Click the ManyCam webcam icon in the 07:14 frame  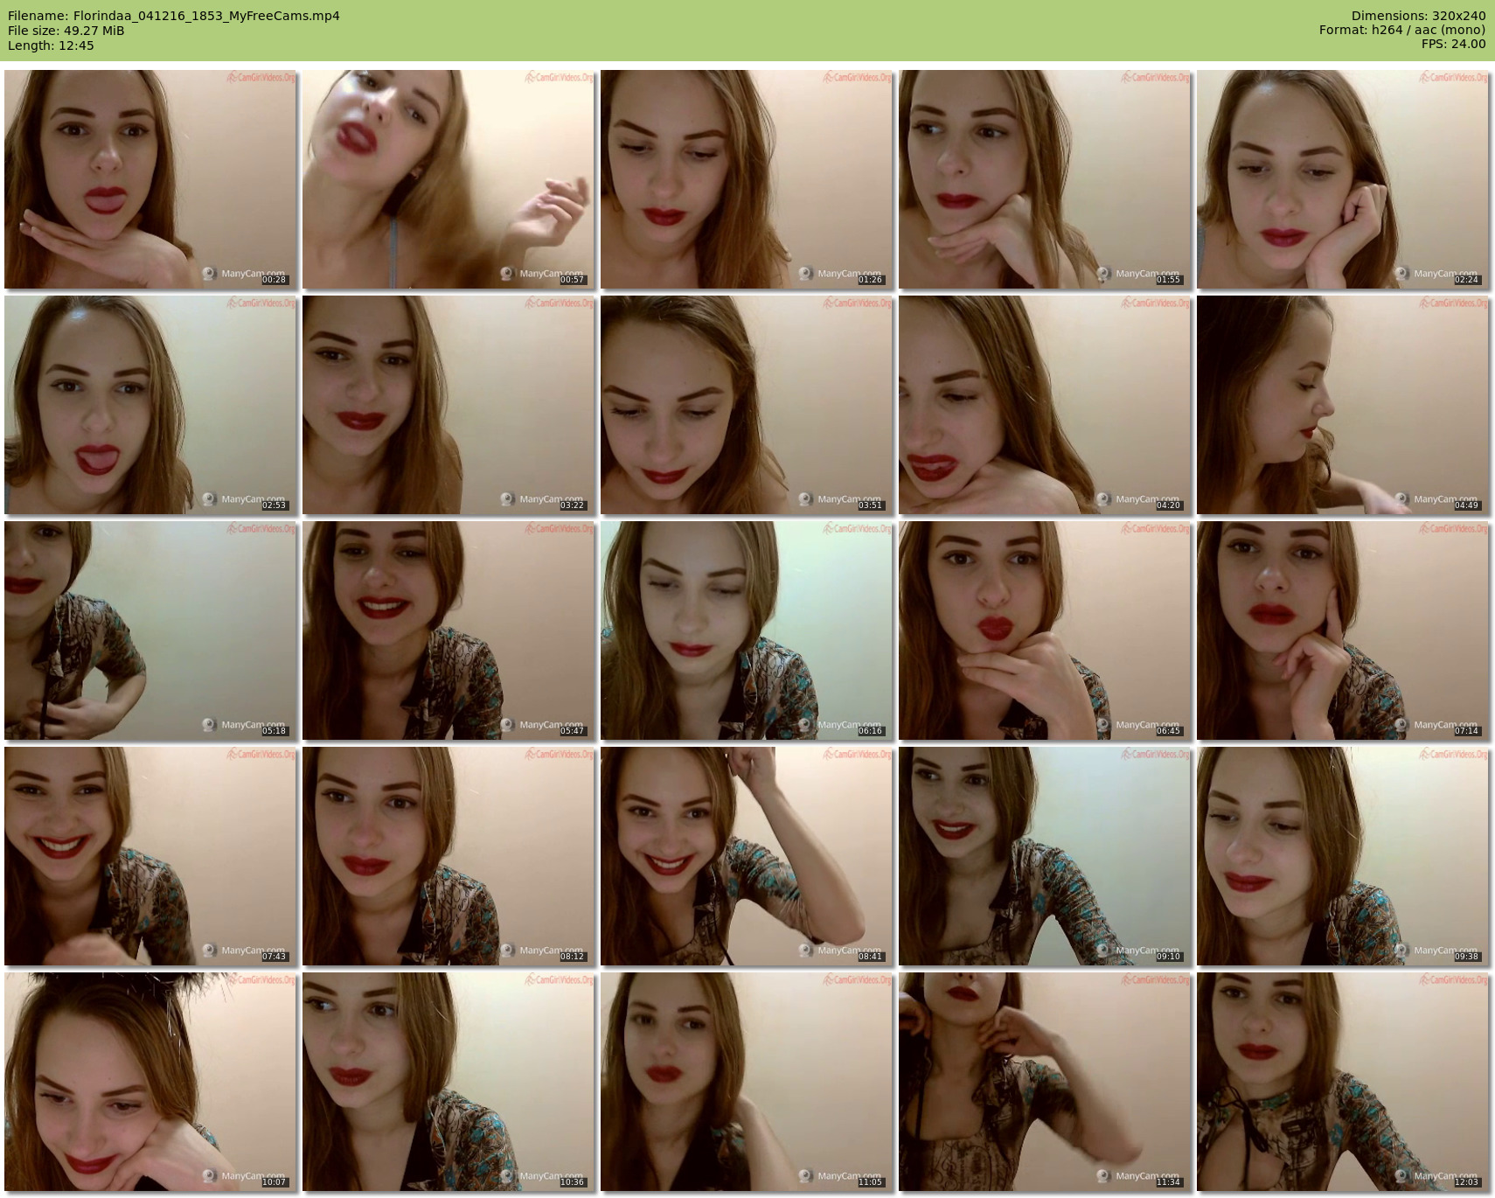tap(1401, 725)
